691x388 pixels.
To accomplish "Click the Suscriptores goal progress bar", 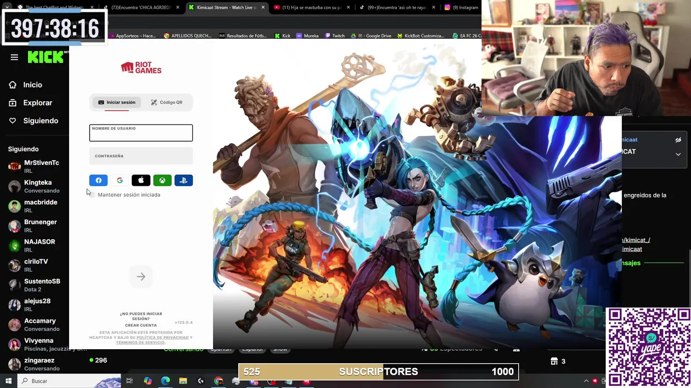I will [378, 372].
